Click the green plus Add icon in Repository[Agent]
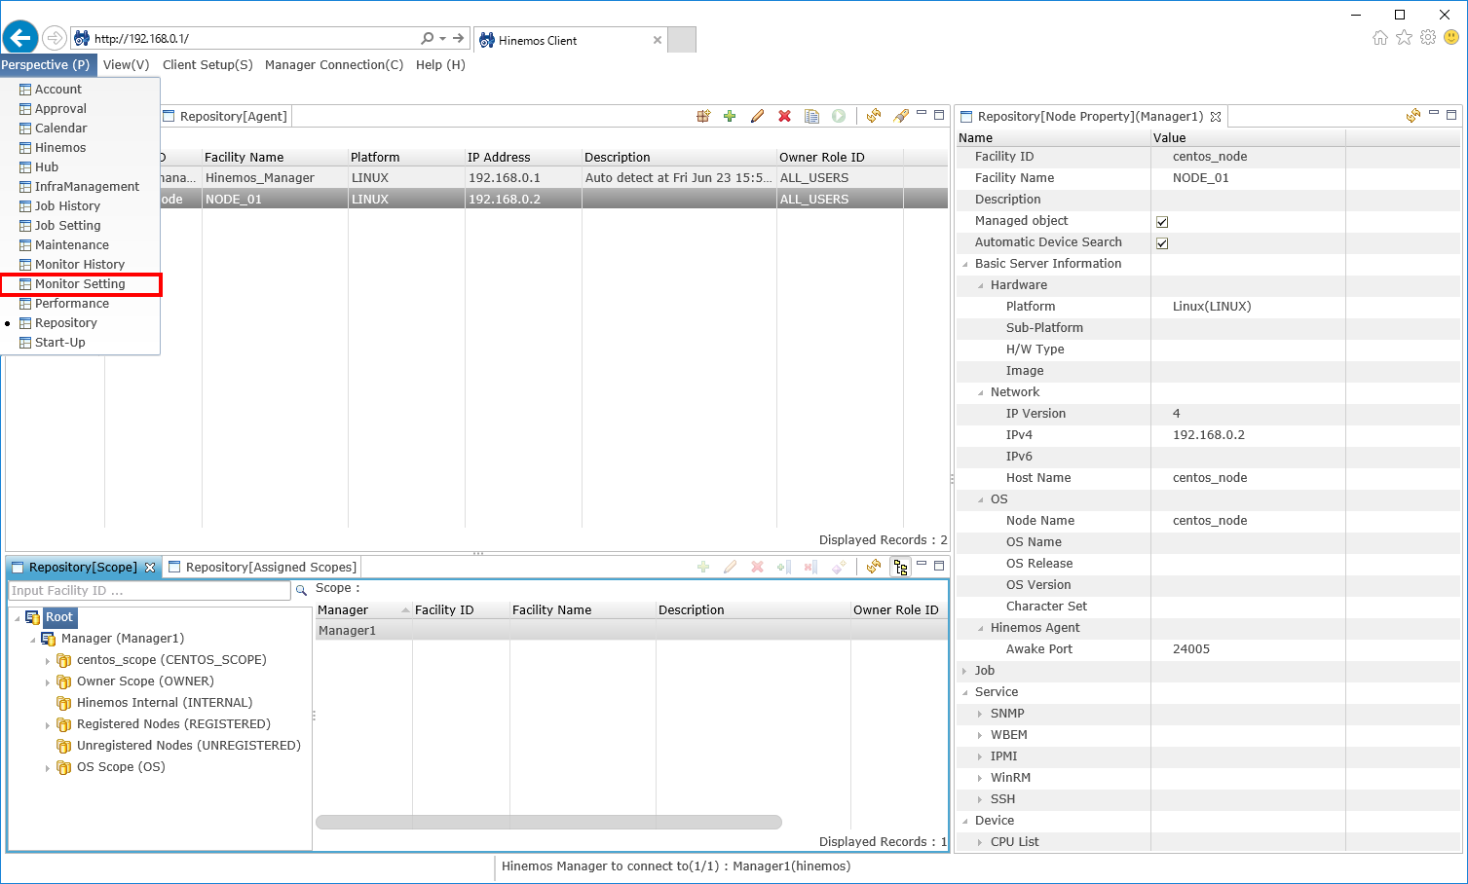 click(x=730, y=116)
